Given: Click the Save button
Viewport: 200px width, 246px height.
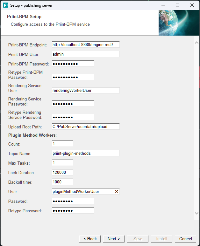Looking at the screenshot, I should click(x=138, y=239).
